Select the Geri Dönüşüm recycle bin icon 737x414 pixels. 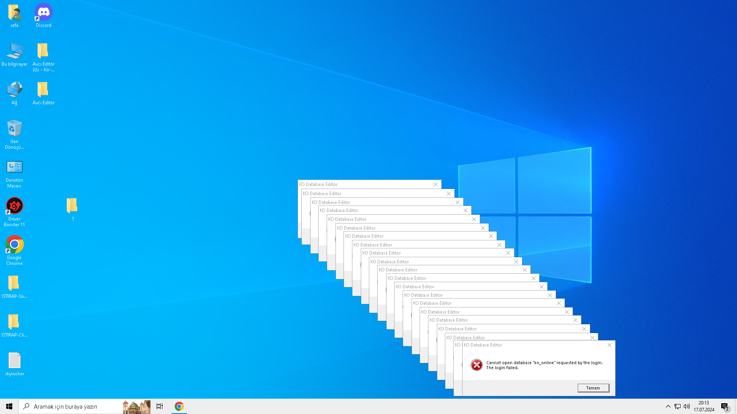coord(14,135)
